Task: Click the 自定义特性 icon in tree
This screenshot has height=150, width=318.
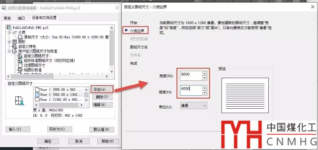Action: [x=15, y=46]
